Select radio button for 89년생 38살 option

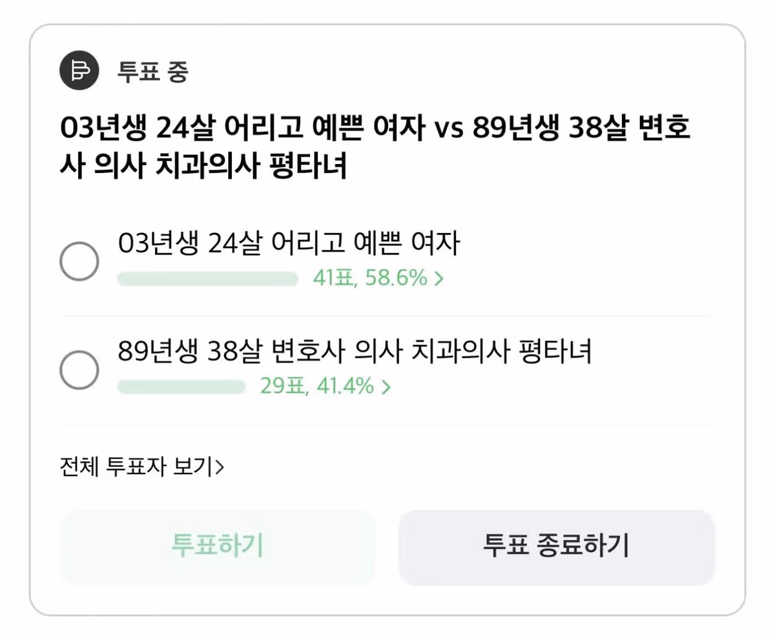(x=79, y=370)
